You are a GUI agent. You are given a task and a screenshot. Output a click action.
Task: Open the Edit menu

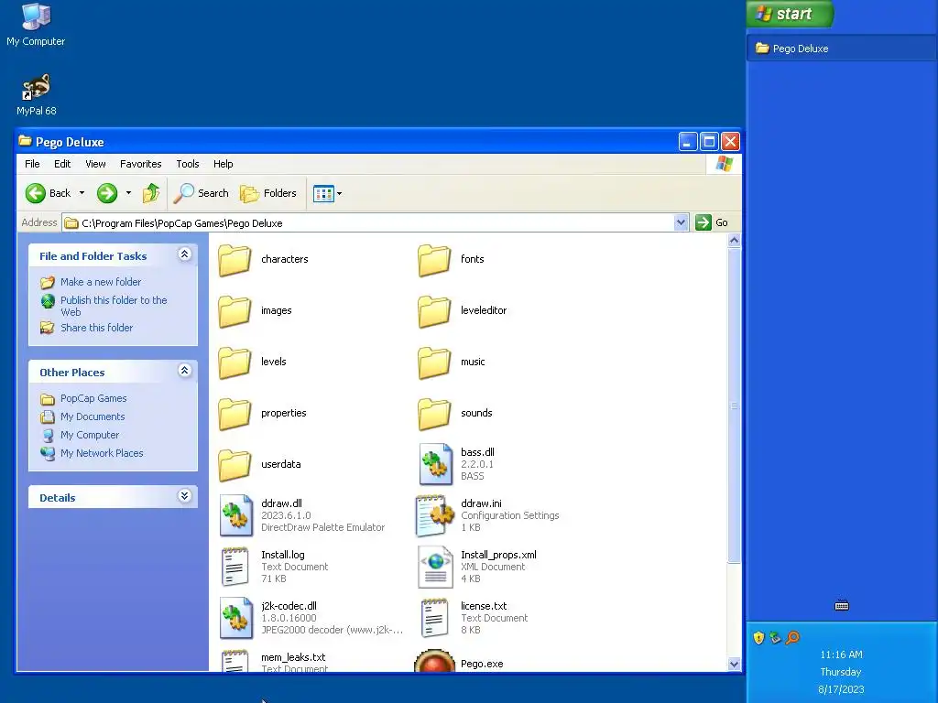point(62,164)
